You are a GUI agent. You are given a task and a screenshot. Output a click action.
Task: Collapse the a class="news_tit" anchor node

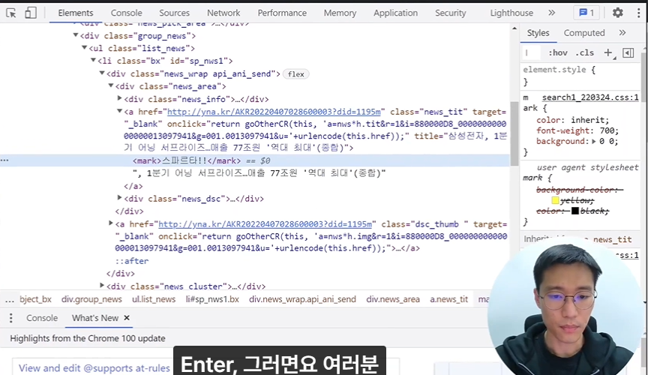tap(119, 111)
